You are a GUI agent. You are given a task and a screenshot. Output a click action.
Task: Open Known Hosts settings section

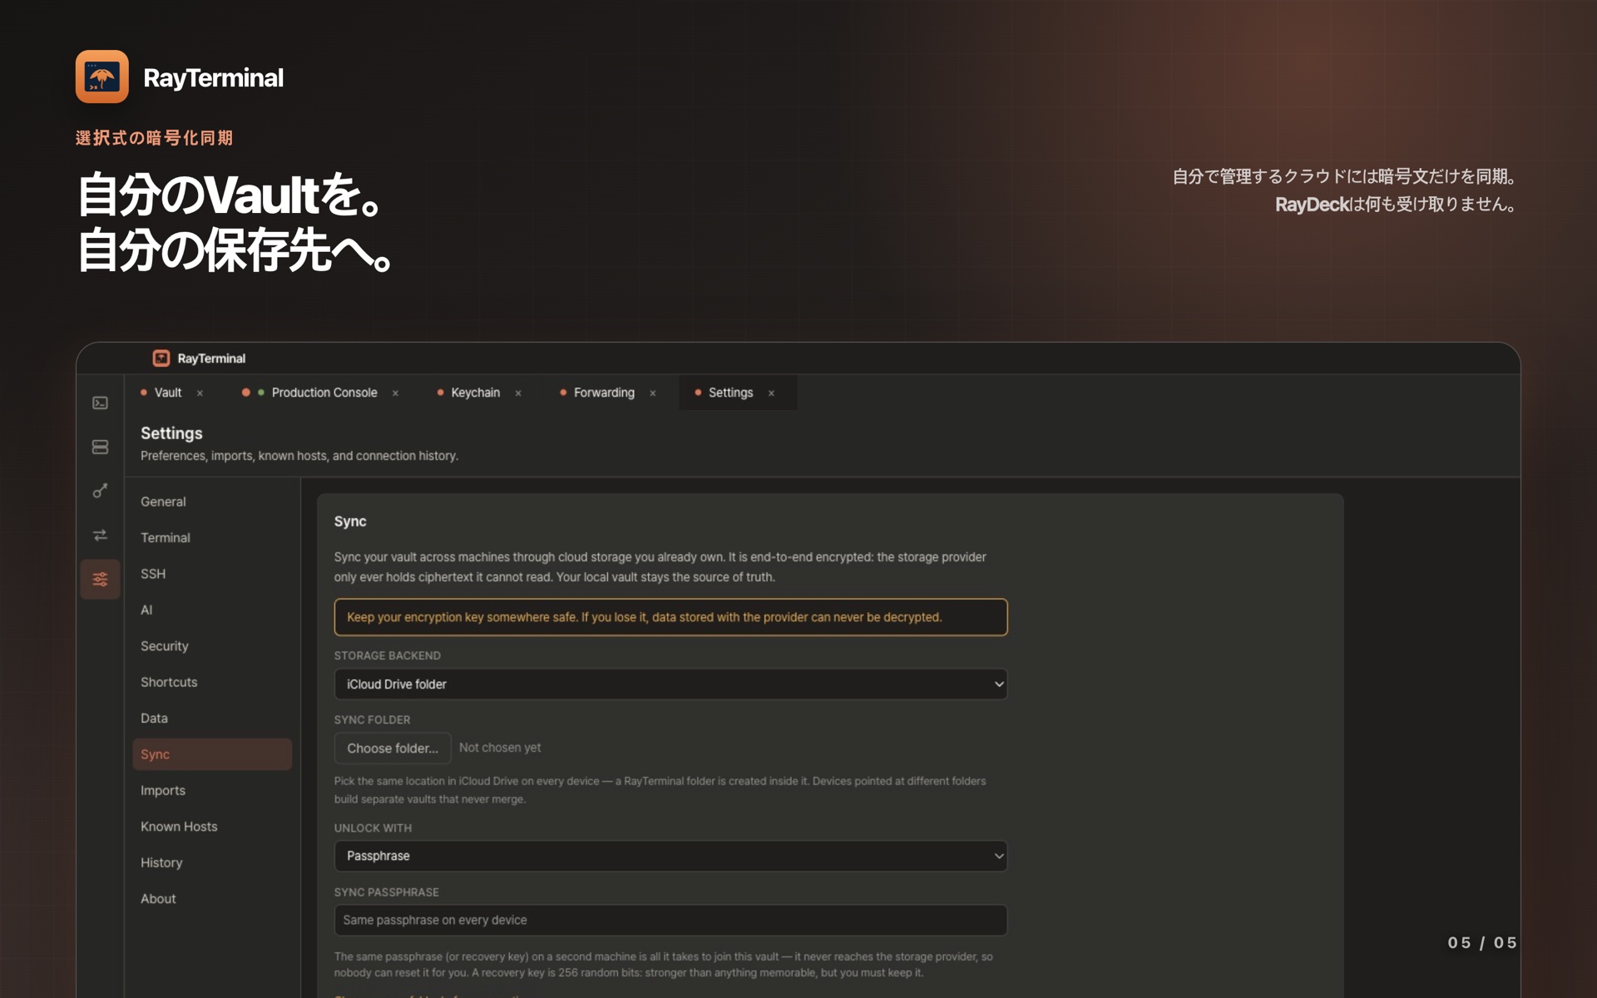212,827
